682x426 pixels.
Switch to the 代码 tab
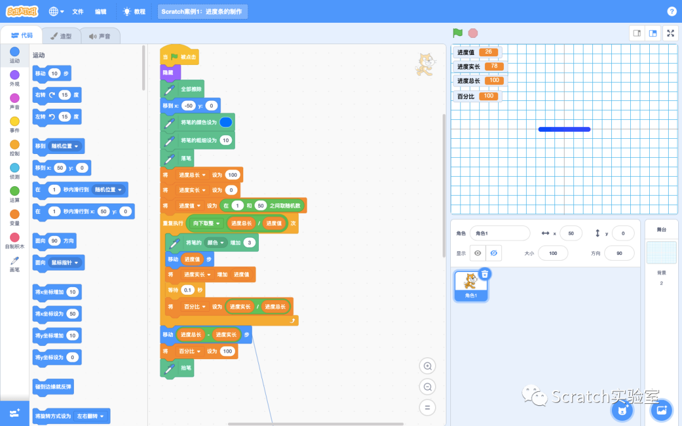21,35
